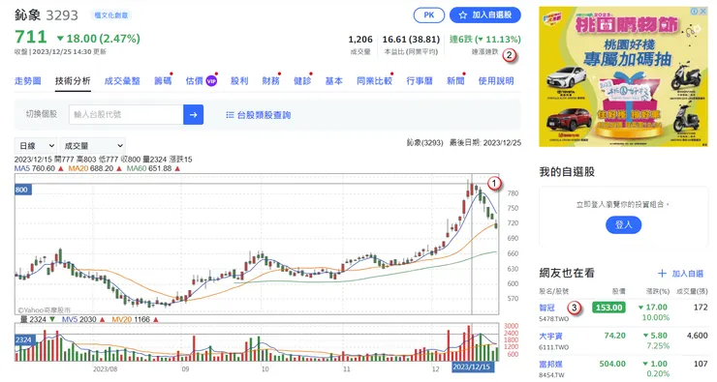The image size is (717, 382).
Task: Switch to the 基本 tab
Action: click(x=334, y=81)
